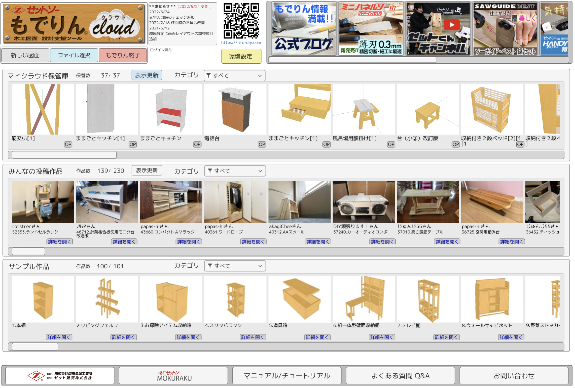
Task: Open よくある質問 Q&A from bottom menu
Action: (400, 376)
